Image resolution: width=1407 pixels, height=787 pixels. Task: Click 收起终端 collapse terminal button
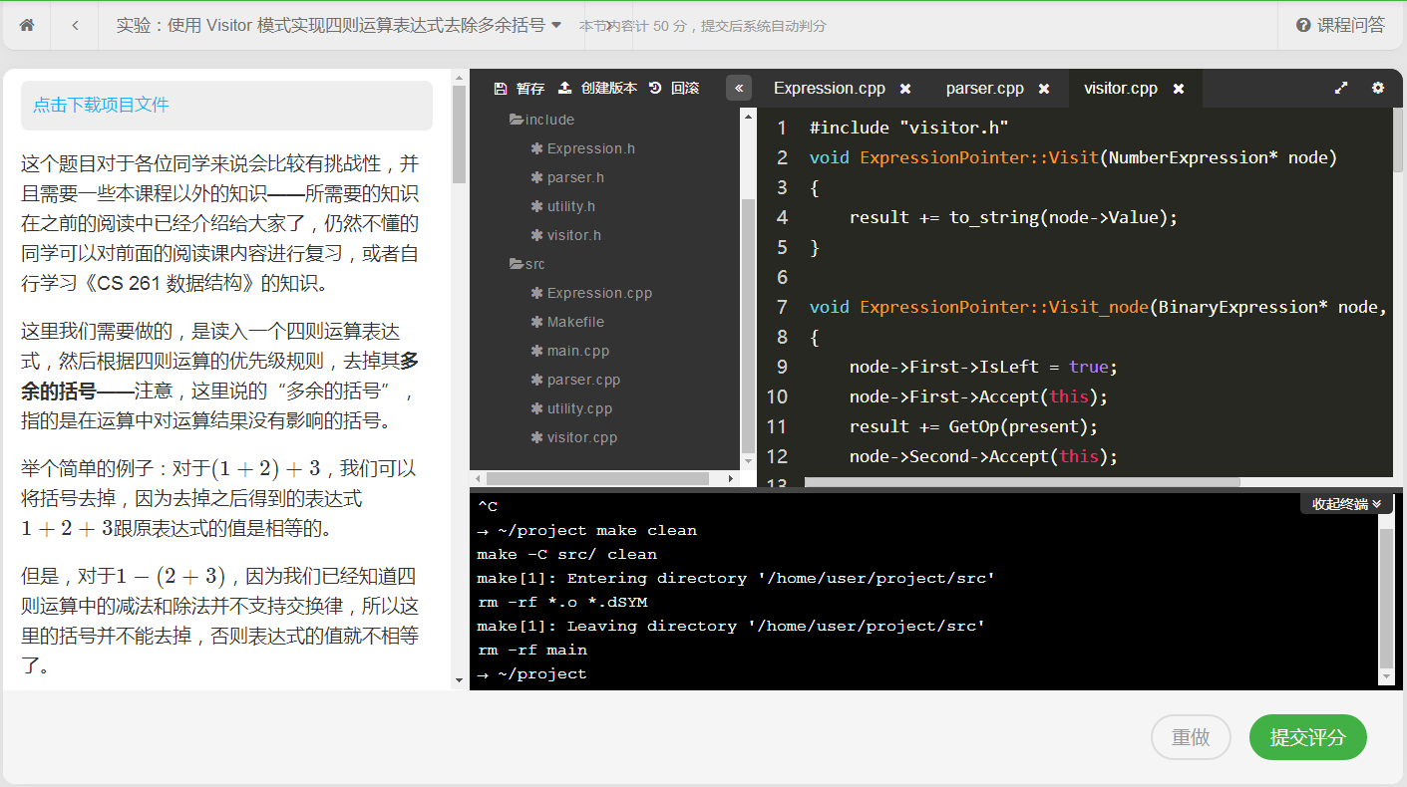pos(1346,503)
